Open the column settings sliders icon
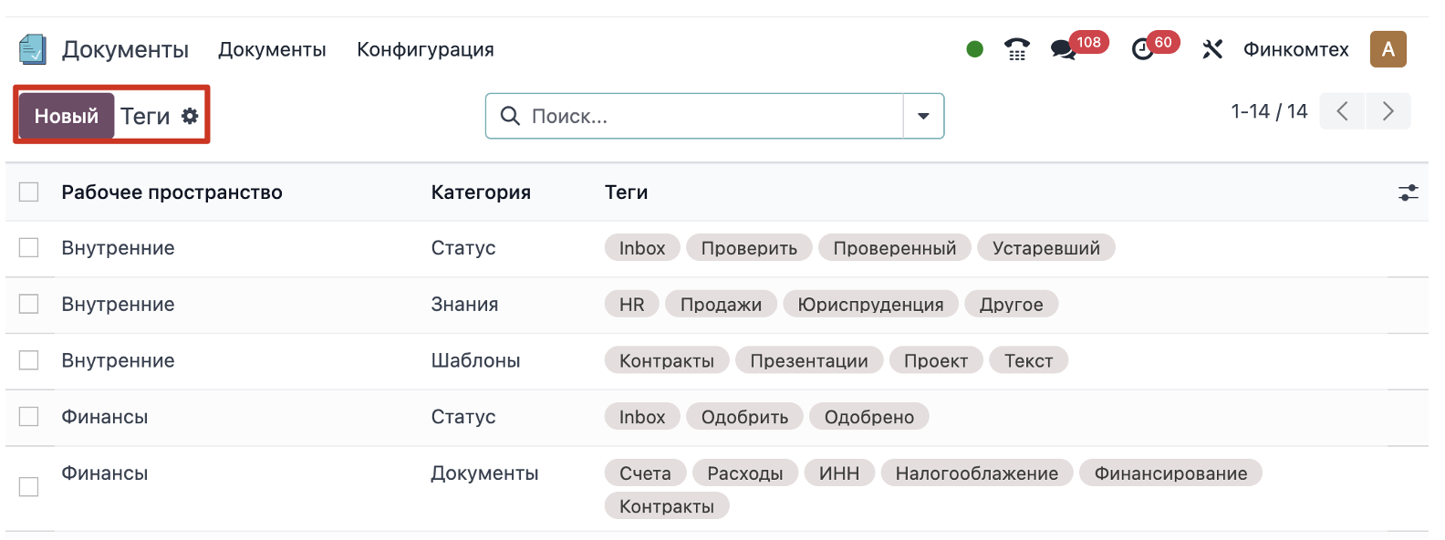Image resolution: width=1445 pixels, height=540 pixels. point(1408,192)
